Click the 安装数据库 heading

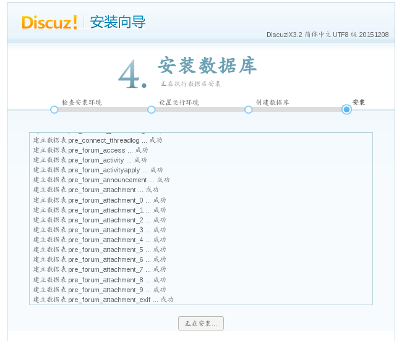click(207, 65)
